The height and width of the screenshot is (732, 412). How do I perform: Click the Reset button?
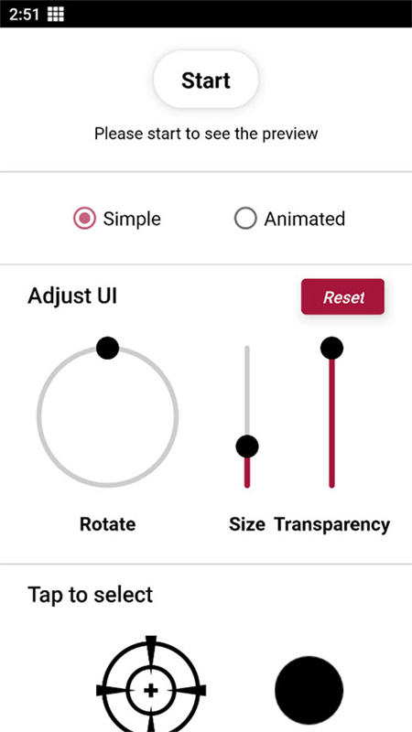(x=342, y=296)
